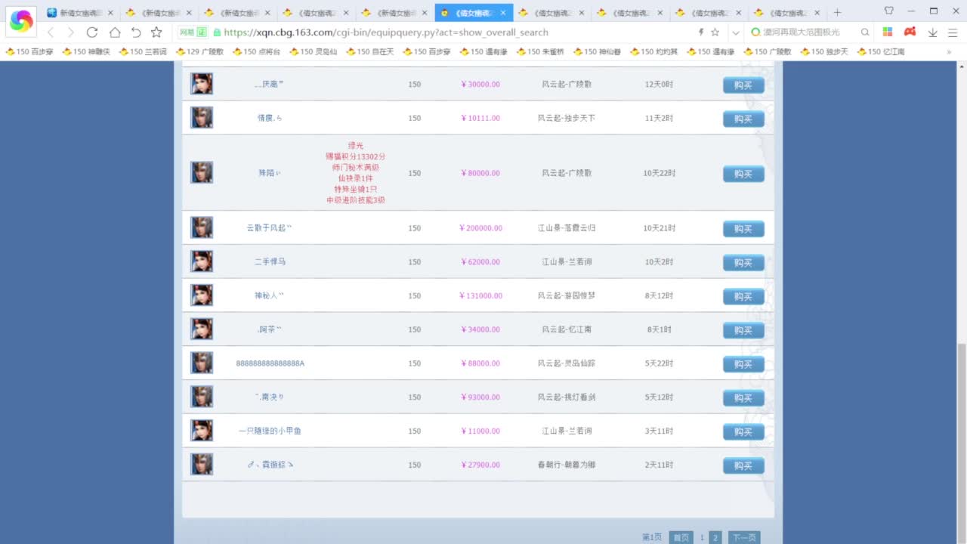Click the undo/restore closed tab icon
This screenshot has height=544, width=967.
click(136, 32)
